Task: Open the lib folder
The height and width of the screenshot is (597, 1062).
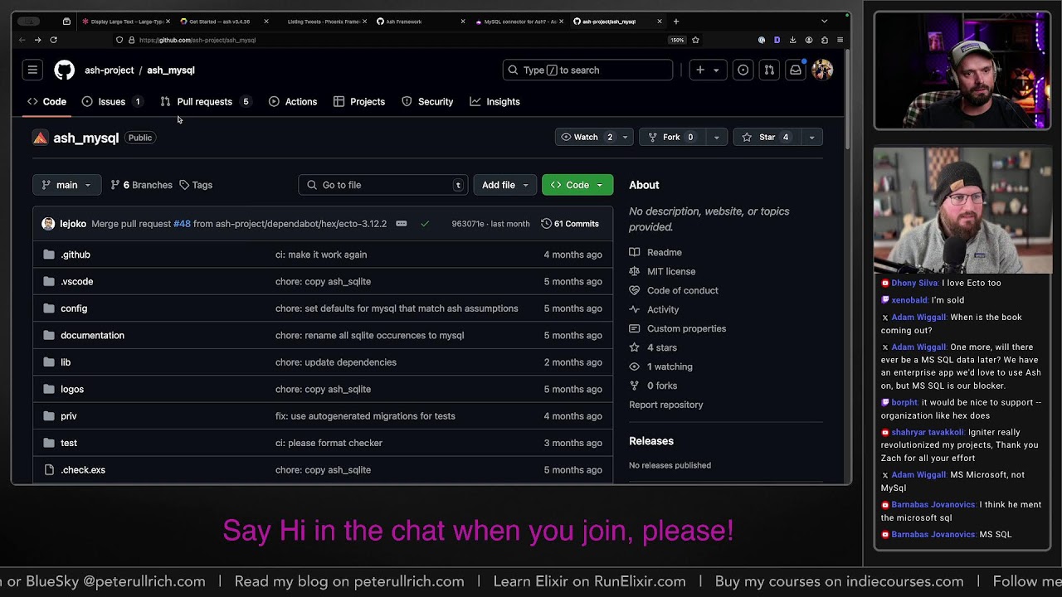Action: [66, 362]
